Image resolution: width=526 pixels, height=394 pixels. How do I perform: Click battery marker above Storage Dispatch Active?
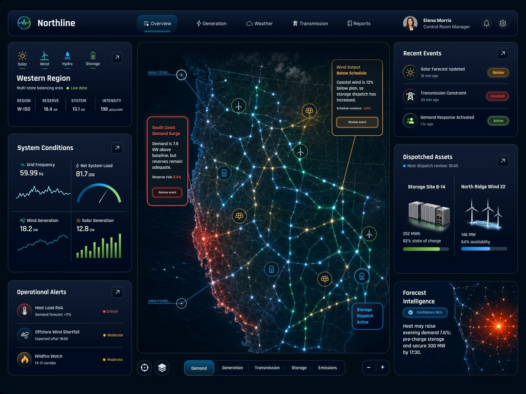pos(362,276)
